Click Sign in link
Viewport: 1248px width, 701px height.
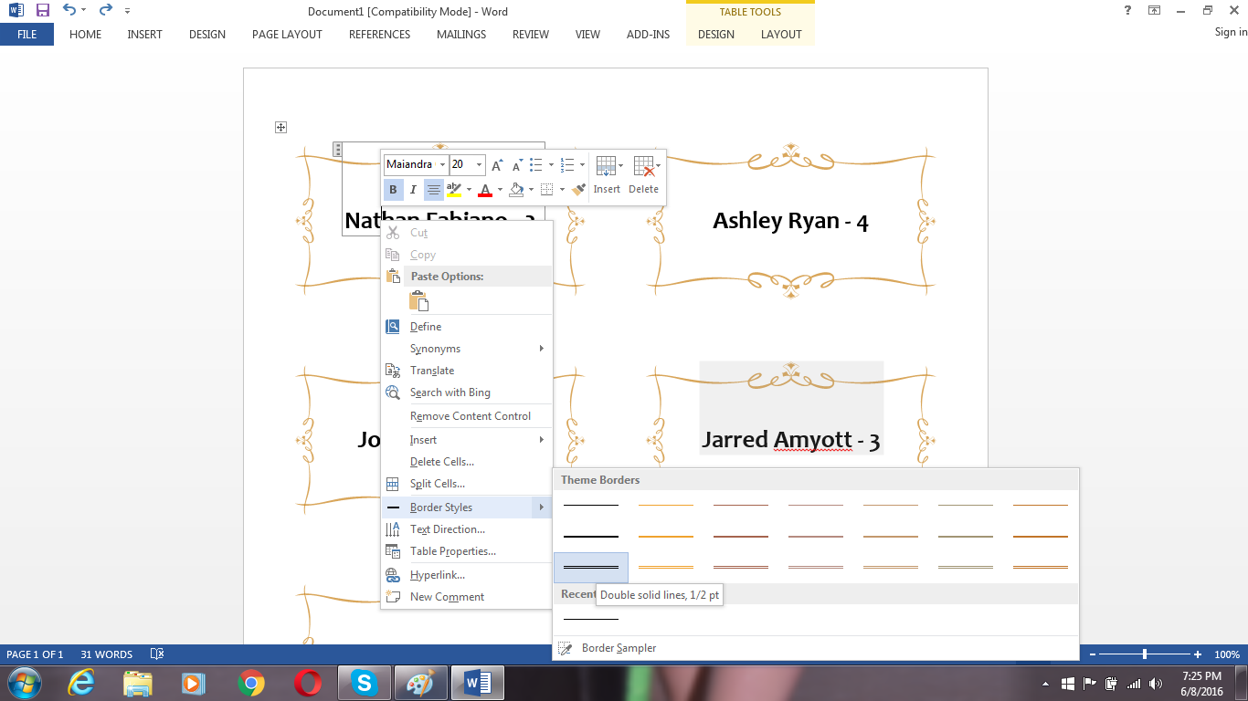(x=1231, y=32)
